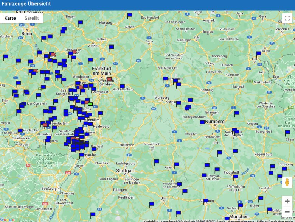Image resolution: width=295 pixels, height=222 pixels.
Task: Toggle fullscreen map view
Action: click(287, 18)
